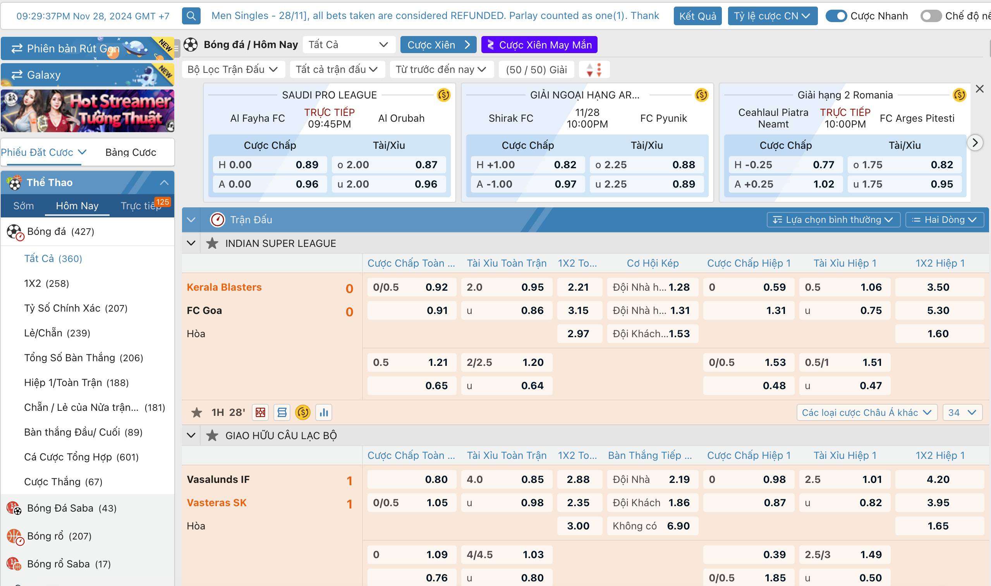The width and height of the screenshot is (991, 586).
Task: Click the Bóng Đá Saba icon
Action: 14,508
